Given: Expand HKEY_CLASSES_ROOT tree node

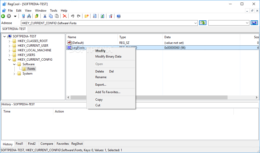Looking at the screenshot, I should (10, 41).
